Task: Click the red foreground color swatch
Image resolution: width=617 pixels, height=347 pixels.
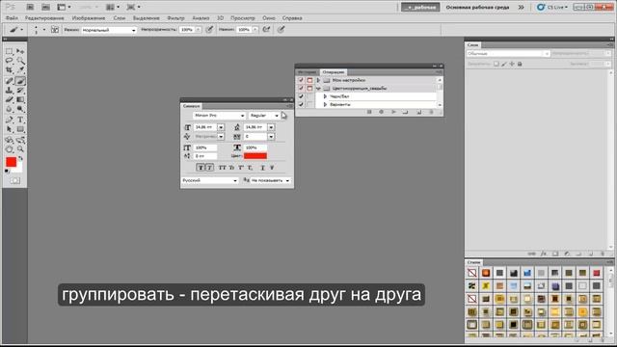Action: (x=11, y=162)
